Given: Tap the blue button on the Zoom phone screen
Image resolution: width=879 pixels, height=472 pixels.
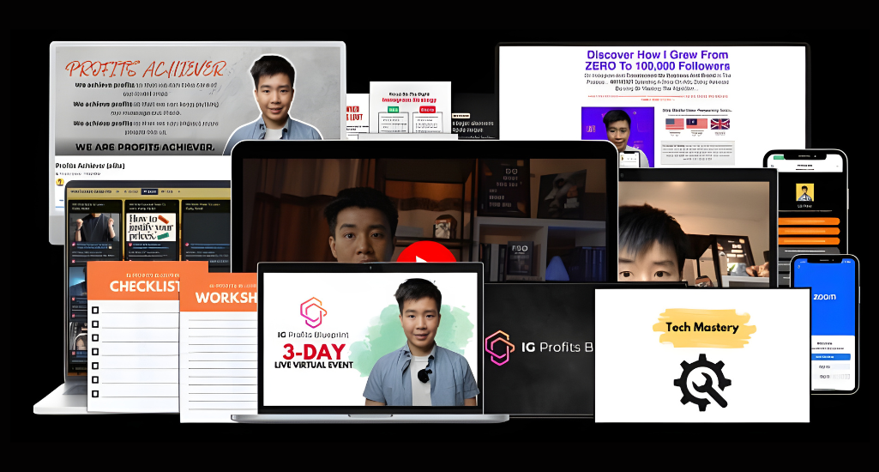Looking at the screenshot, I should tap(831, 356).
